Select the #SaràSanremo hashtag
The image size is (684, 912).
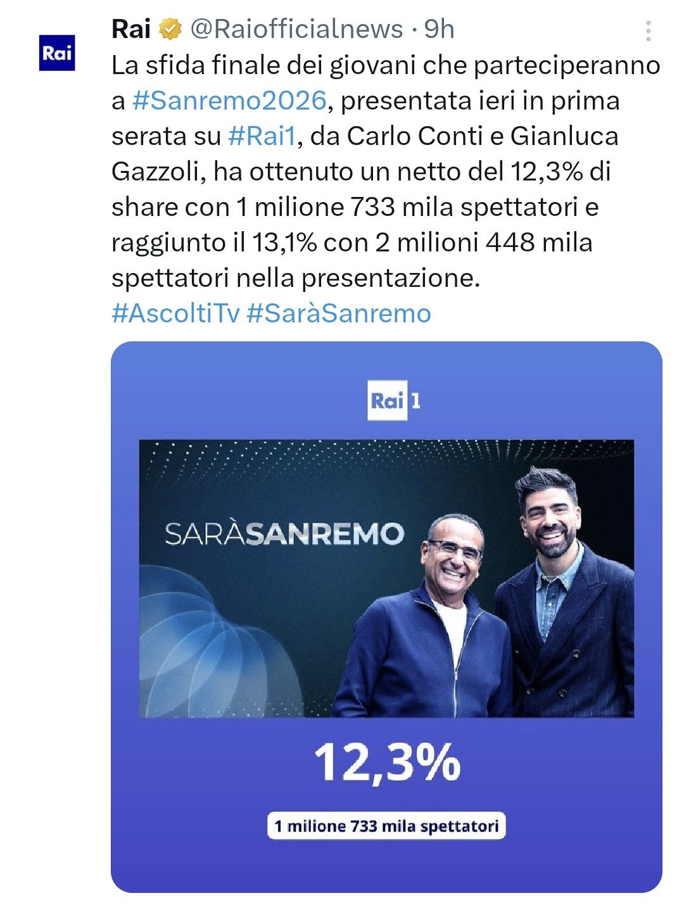click(339, 313)
